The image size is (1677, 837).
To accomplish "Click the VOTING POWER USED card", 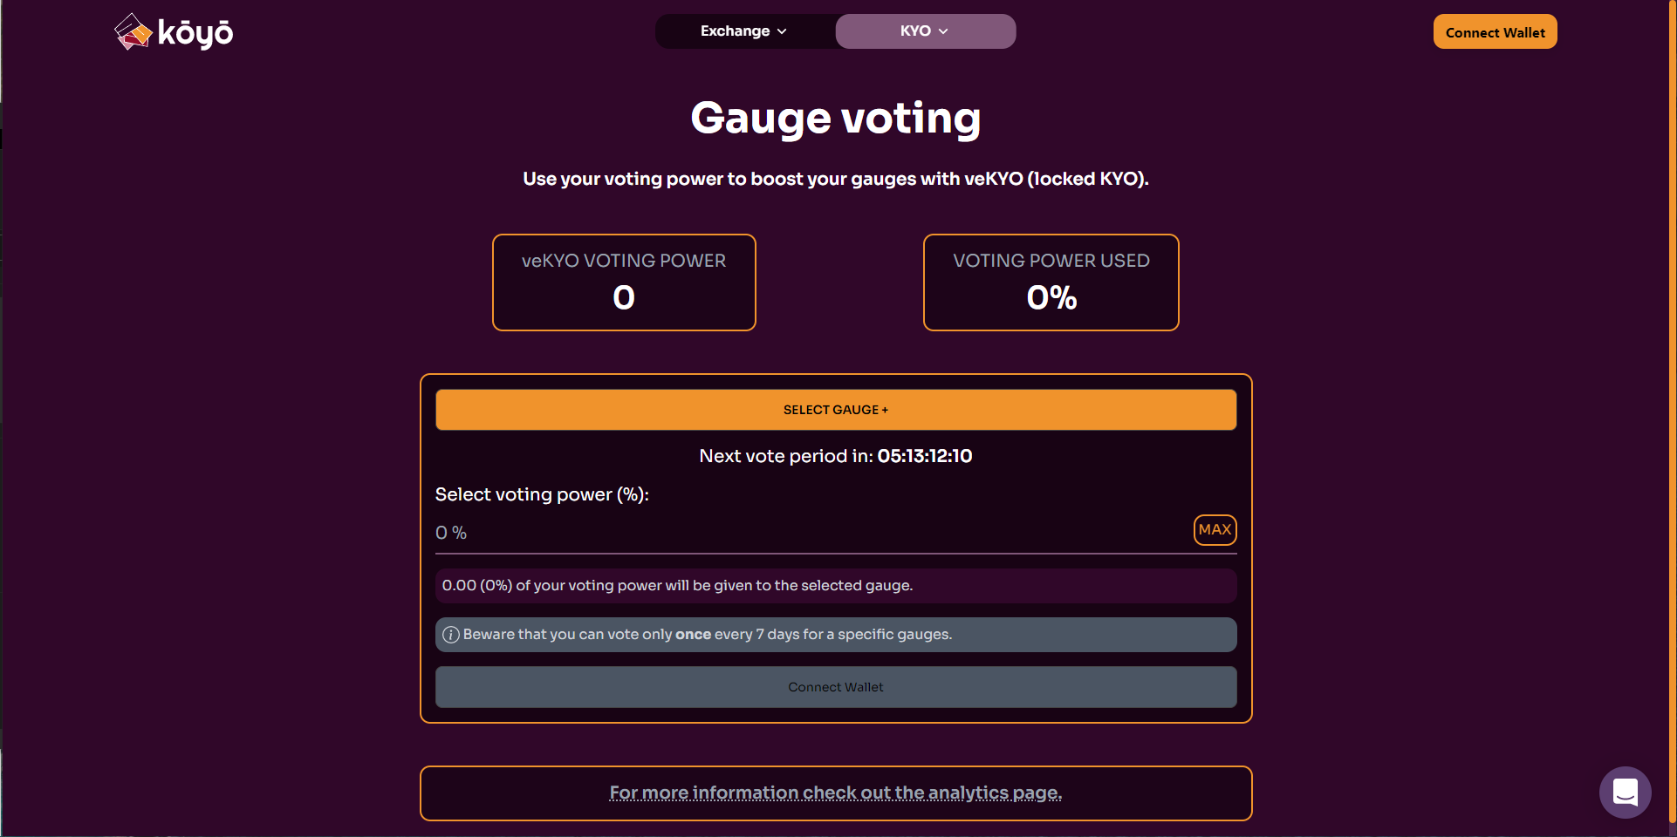I will (x=1051, y=282).
